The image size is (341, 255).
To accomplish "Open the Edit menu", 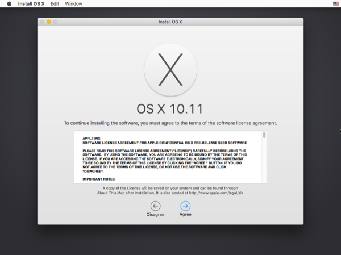I will point(55,4).
